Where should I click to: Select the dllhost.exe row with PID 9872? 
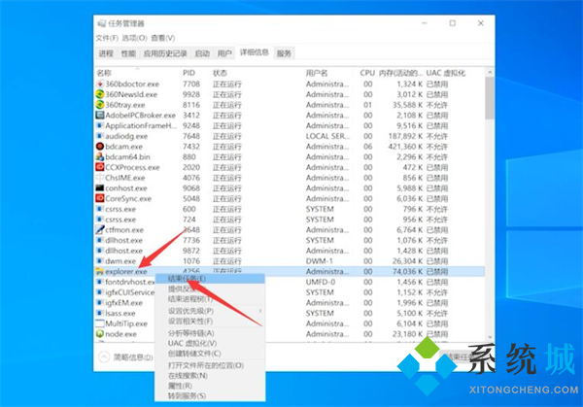(290, 251)
